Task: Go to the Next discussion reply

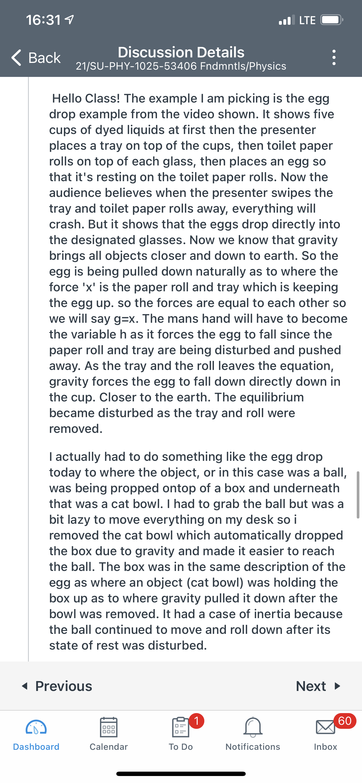Action: [x=318, y=686]
